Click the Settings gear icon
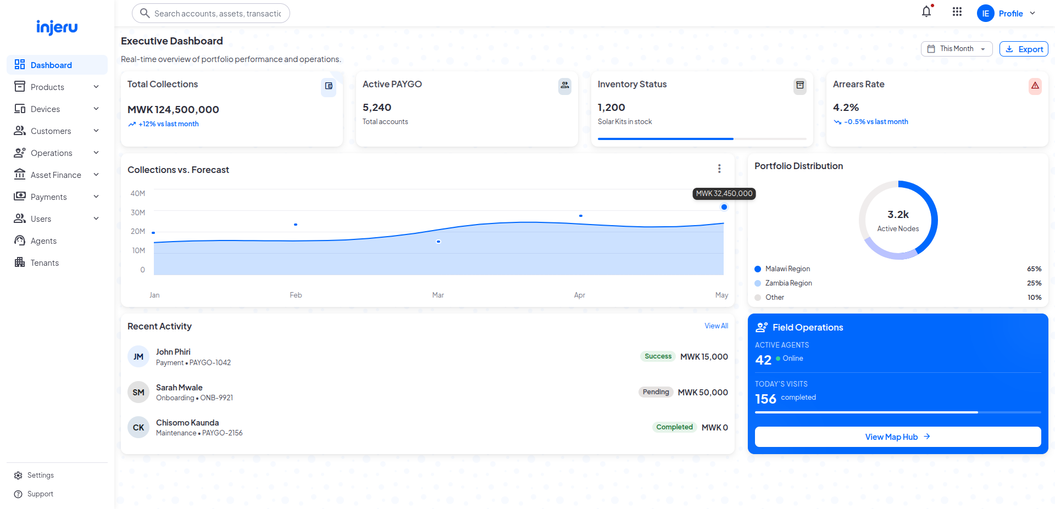 point(18,476)
